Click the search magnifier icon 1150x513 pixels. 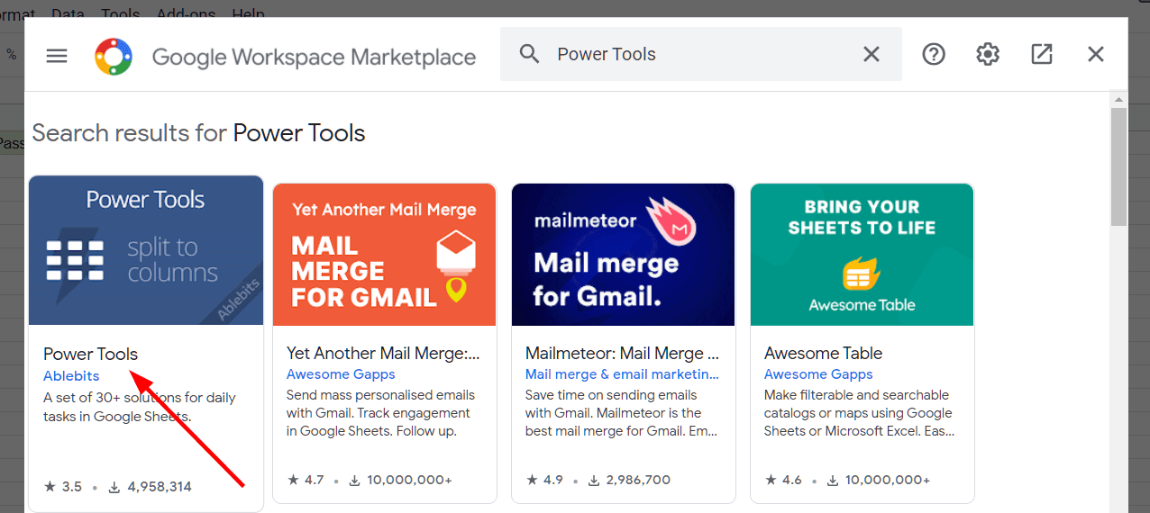pos(530,54)
